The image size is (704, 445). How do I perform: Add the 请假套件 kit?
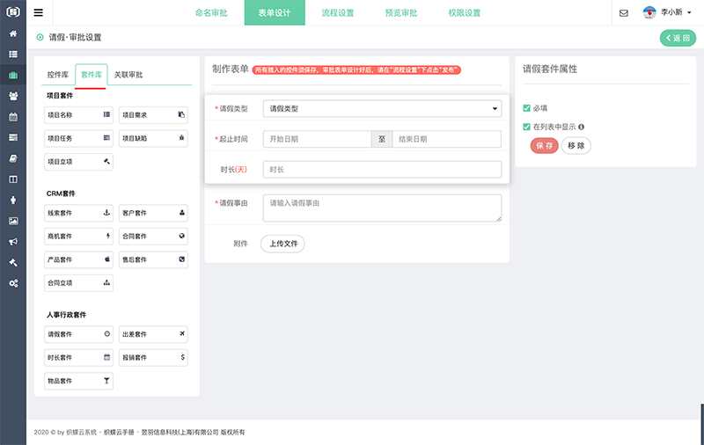tap(78, 334)
